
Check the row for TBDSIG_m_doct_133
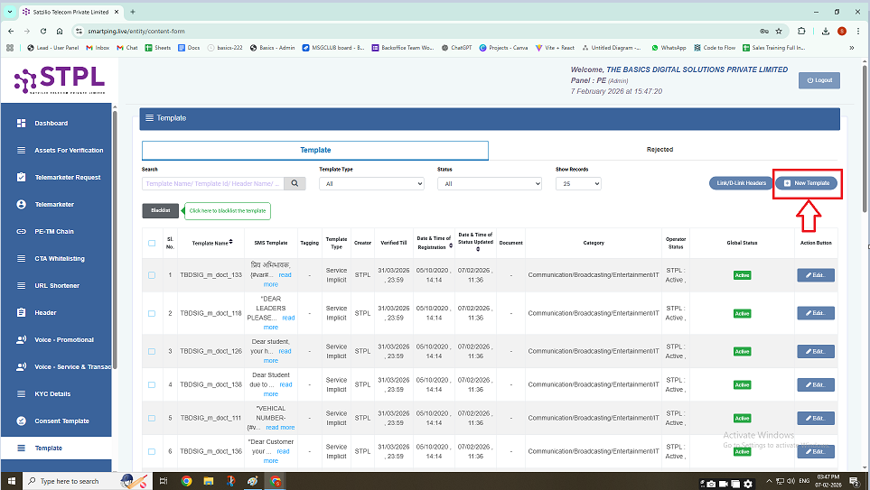152,274
